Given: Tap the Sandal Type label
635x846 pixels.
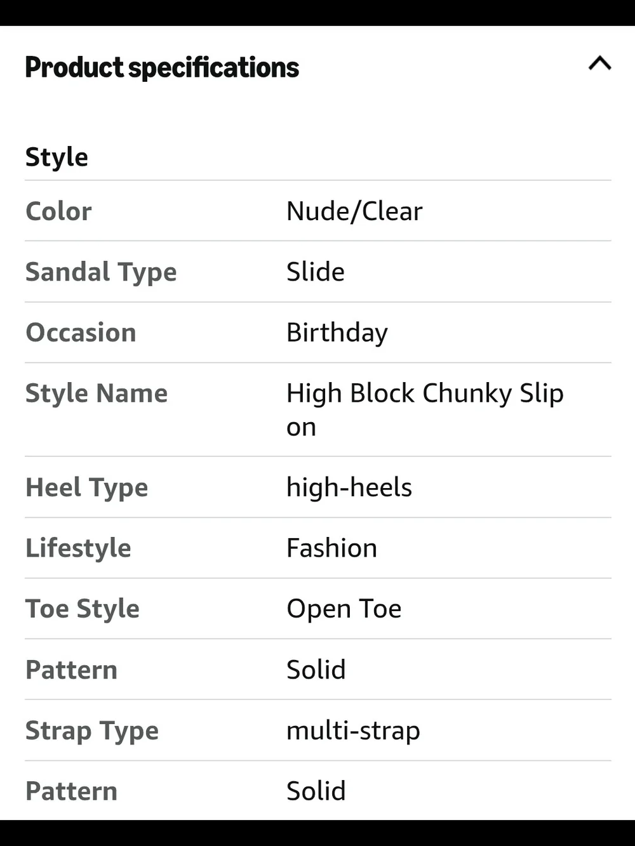Looking at the screenshot, I should (101, 273).
